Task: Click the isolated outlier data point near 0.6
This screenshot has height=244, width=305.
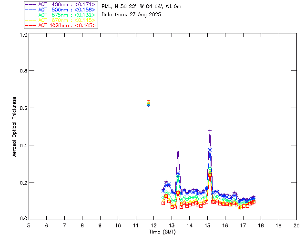Action: tap(148, 102)
